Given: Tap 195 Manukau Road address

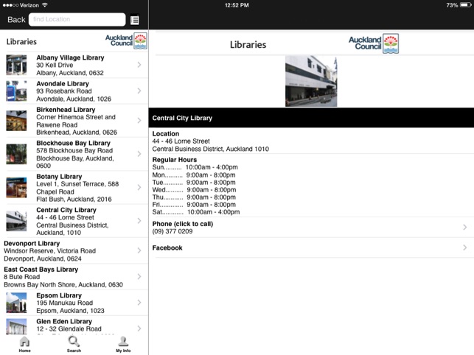Looking at the screenshot, I should tap(64, 303).
